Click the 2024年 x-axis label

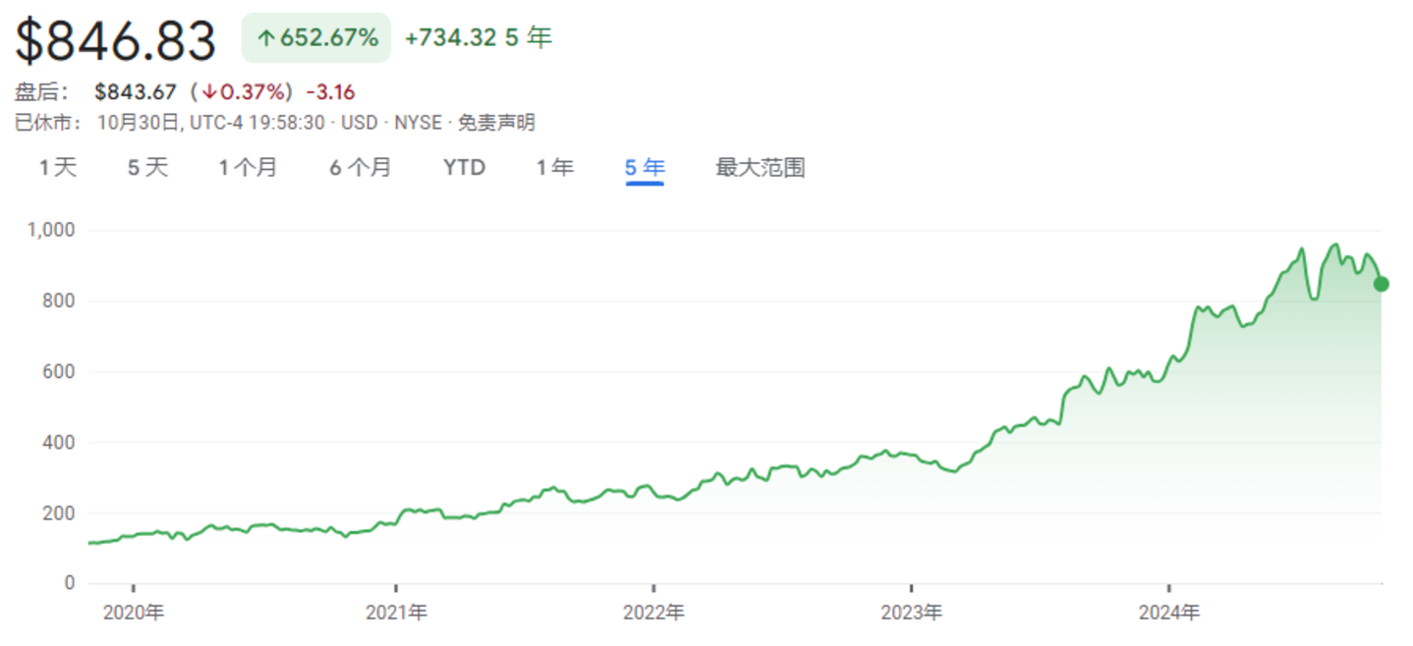pos(1168,613)
